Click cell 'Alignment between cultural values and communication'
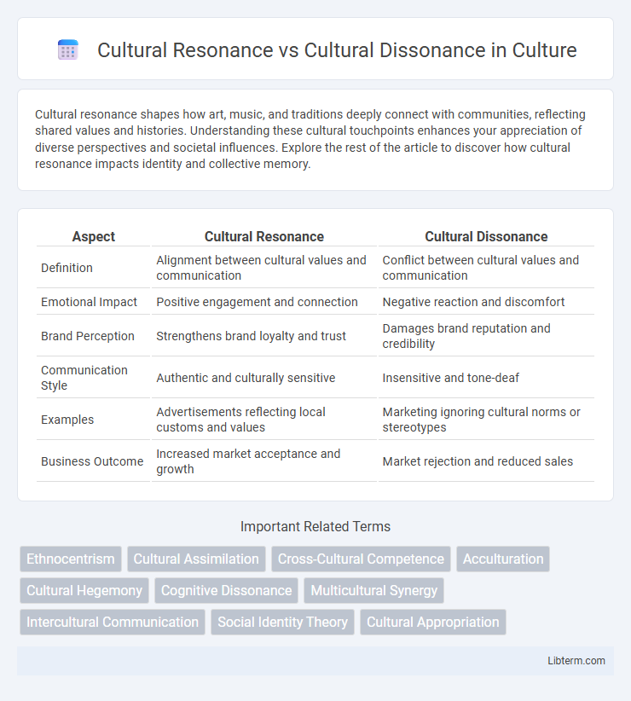The image size is (631, 701). tap(264, 268)
